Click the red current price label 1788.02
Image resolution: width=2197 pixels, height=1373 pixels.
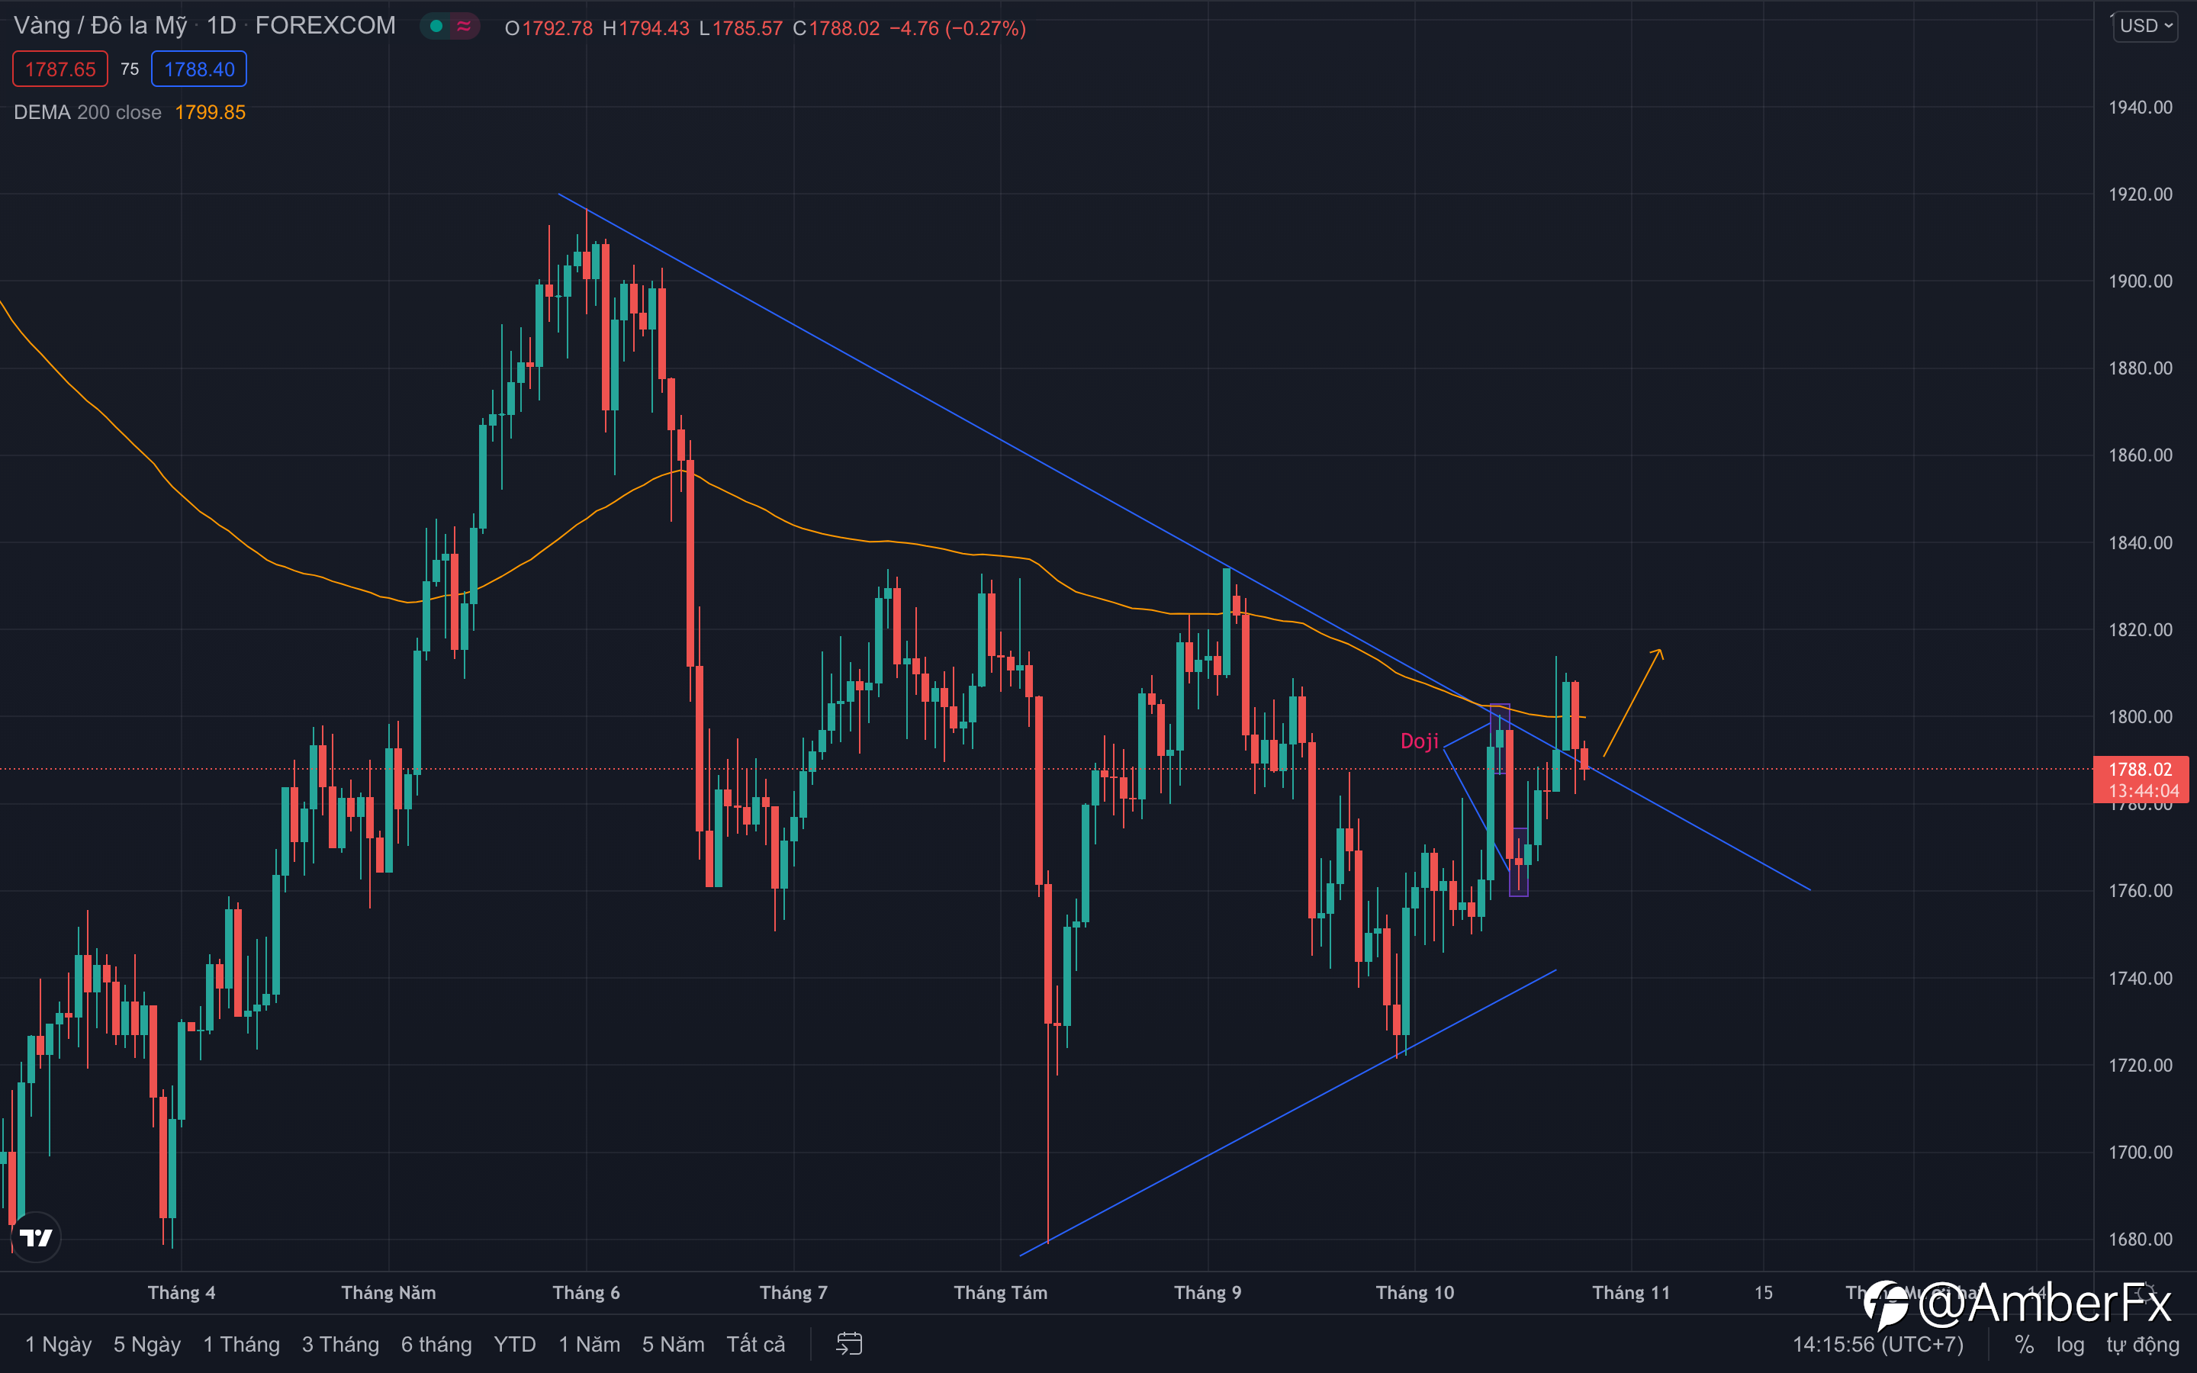[x=2140, y=779]
